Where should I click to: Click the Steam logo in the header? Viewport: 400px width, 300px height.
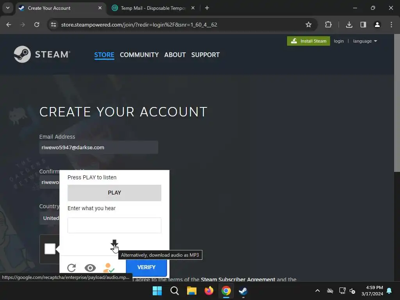coord(42,54)
